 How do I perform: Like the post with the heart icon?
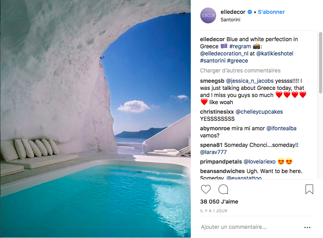click(x=205, y=189)
